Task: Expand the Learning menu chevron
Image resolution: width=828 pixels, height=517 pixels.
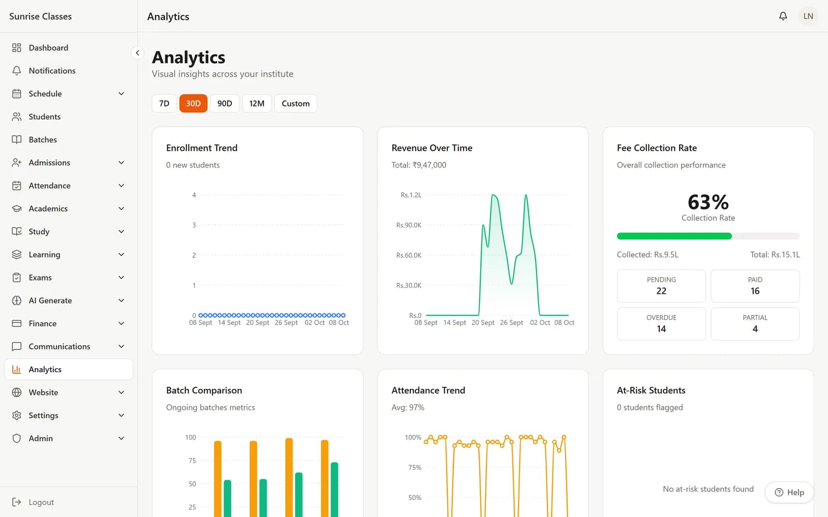Action: tap(121, 255)
